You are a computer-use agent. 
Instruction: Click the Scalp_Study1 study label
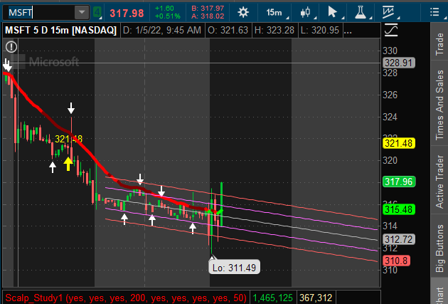pos(126,298)
